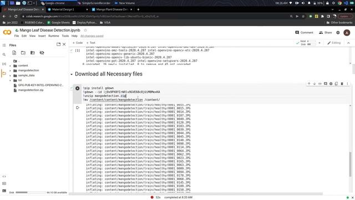
Task: Expand the sample_data folder
Action: pos(10,76)
